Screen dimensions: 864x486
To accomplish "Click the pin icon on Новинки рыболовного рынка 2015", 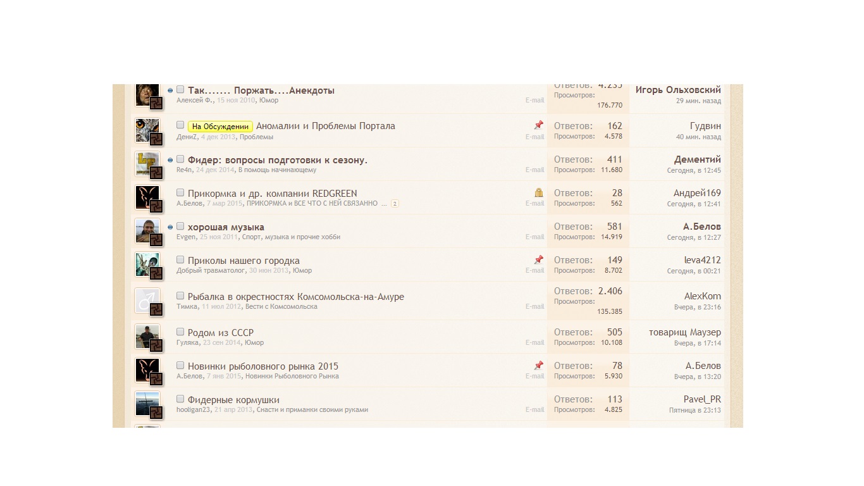I will tap(538, 365).
